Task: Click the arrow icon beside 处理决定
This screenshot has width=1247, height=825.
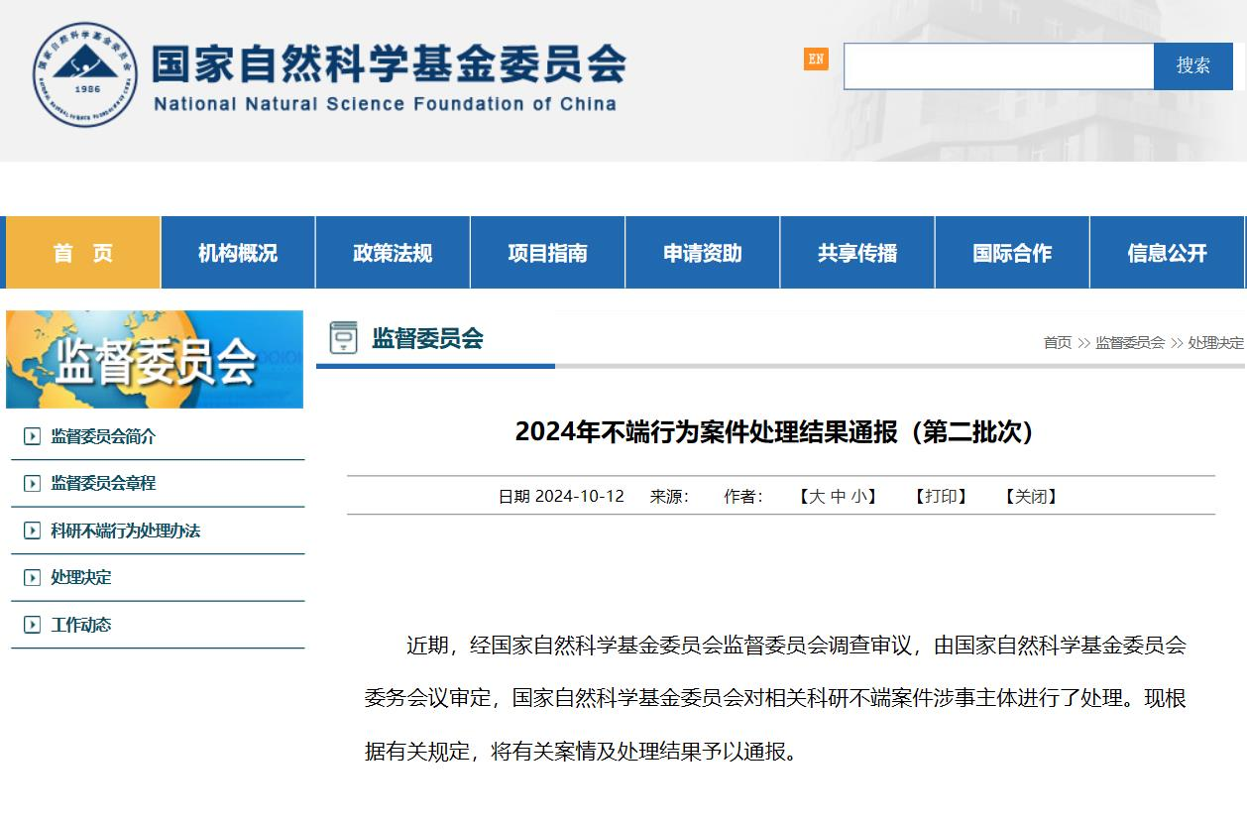Action: coord(33,577)
